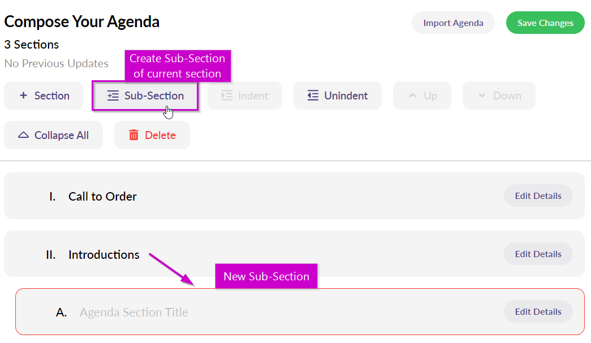Collapse all agenda sections

[x=53, y=135]
